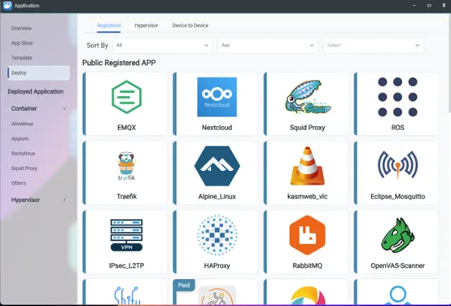
Task: Click the 'kasmweb_vlc' card label
Action: 308,196
